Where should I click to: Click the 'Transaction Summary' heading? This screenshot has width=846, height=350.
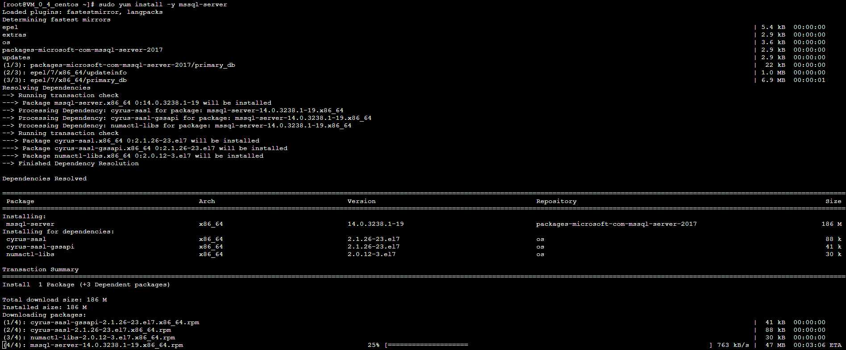[x=40, y=269]
